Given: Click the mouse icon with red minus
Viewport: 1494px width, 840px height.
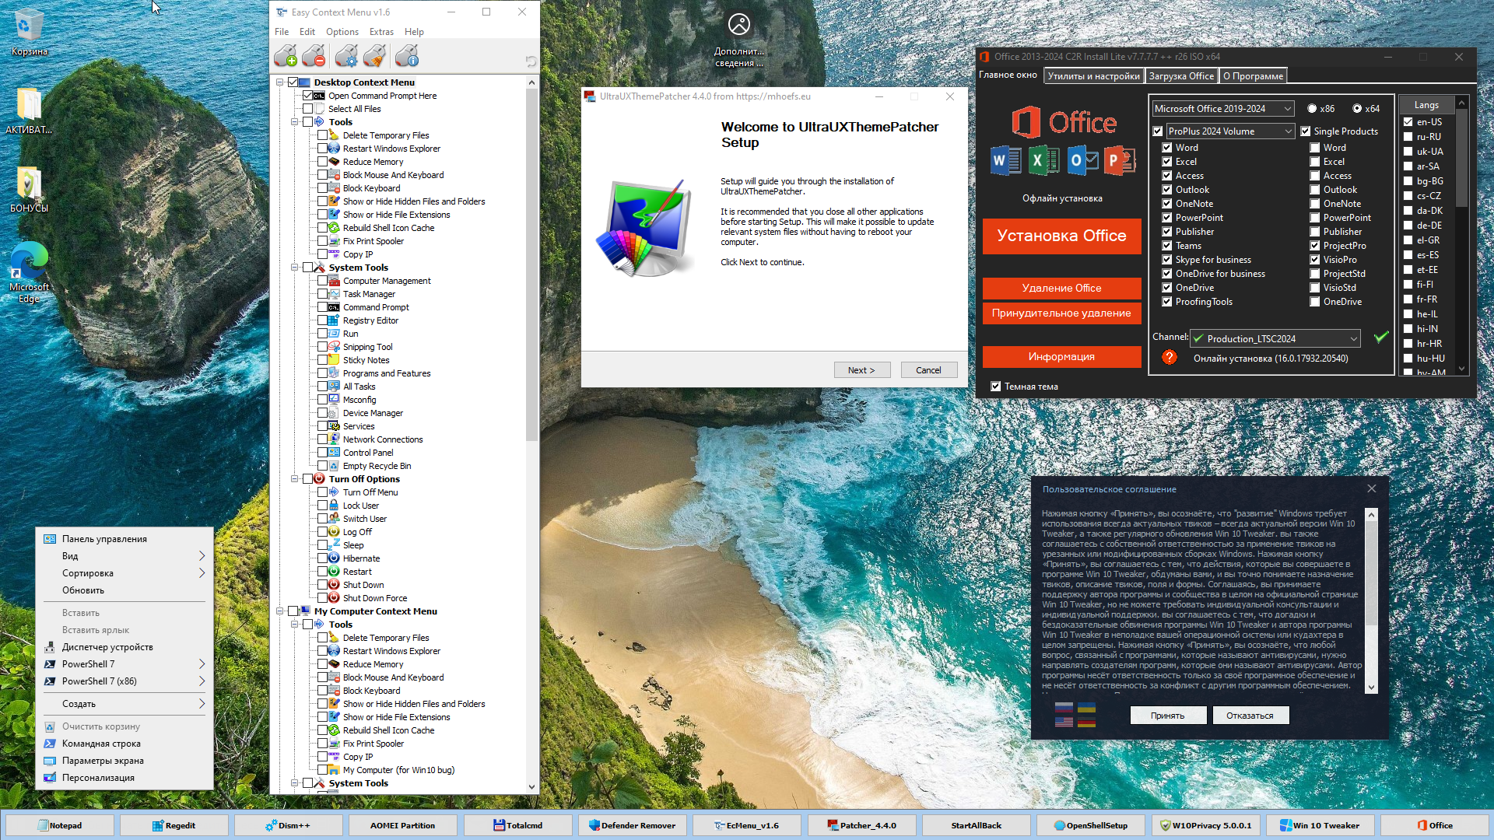Looking at the screenshot, I should [x=314, y=56].
